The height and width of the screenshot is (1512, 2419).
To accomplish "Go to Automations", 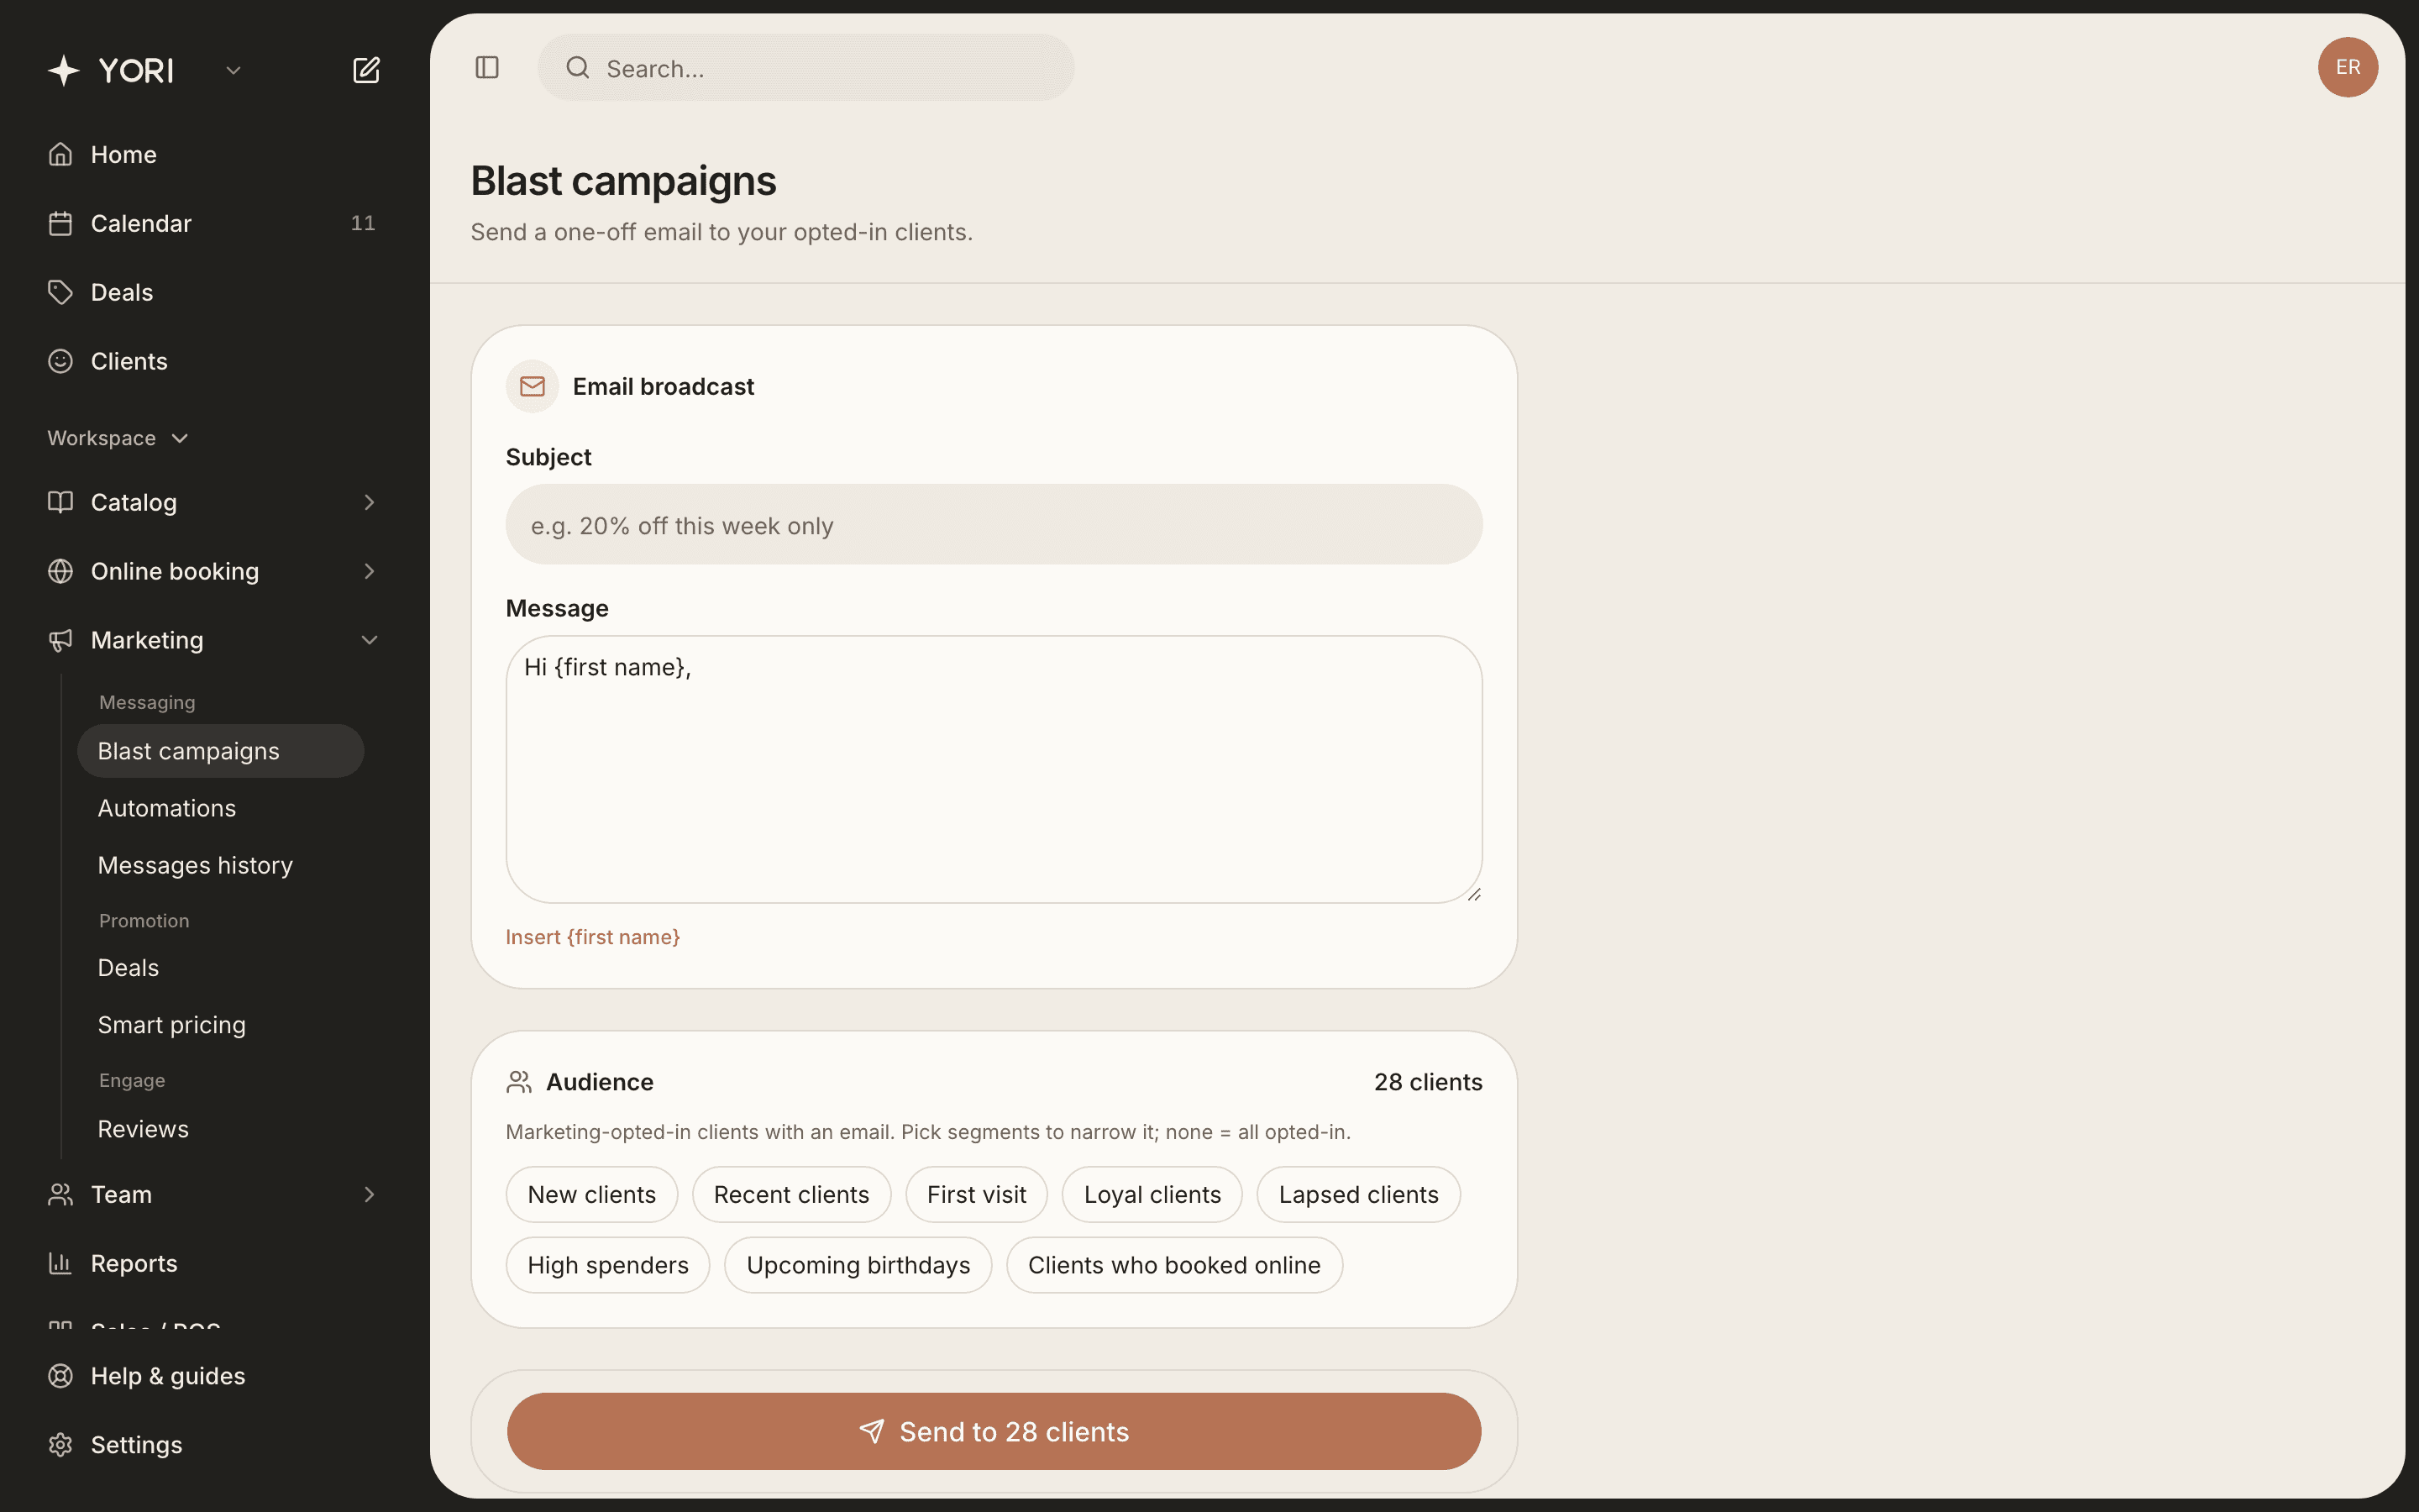I will pos(167,808).
